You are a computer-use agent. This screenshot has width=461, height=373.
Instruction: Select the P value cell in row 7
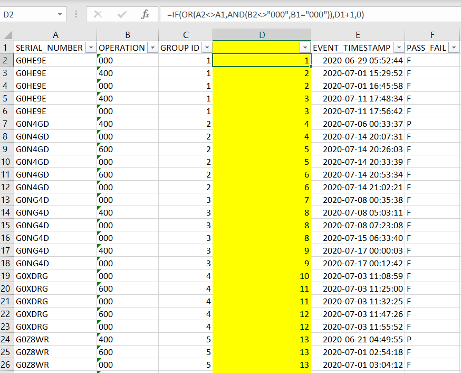coord(433,124)
